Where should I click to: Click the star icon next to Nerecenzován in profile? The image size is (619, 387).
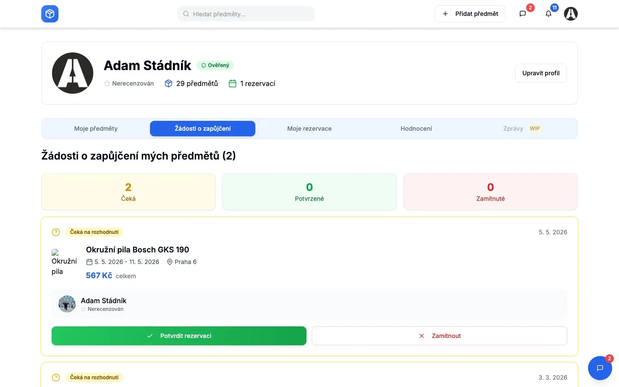pos(107,83)
